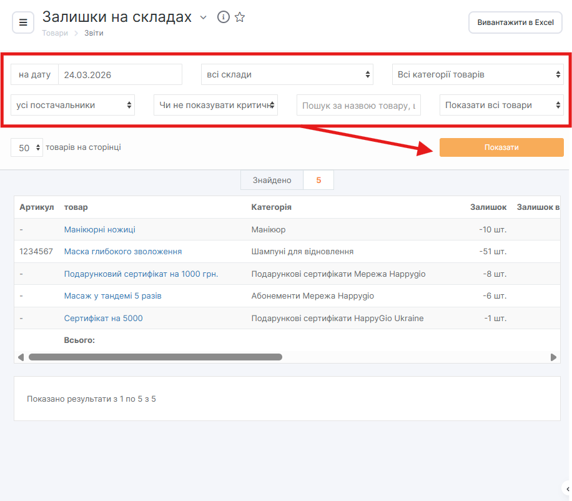Click the product name search field
This screenshot has width=572, height=501.
click(x=358, y=105)
